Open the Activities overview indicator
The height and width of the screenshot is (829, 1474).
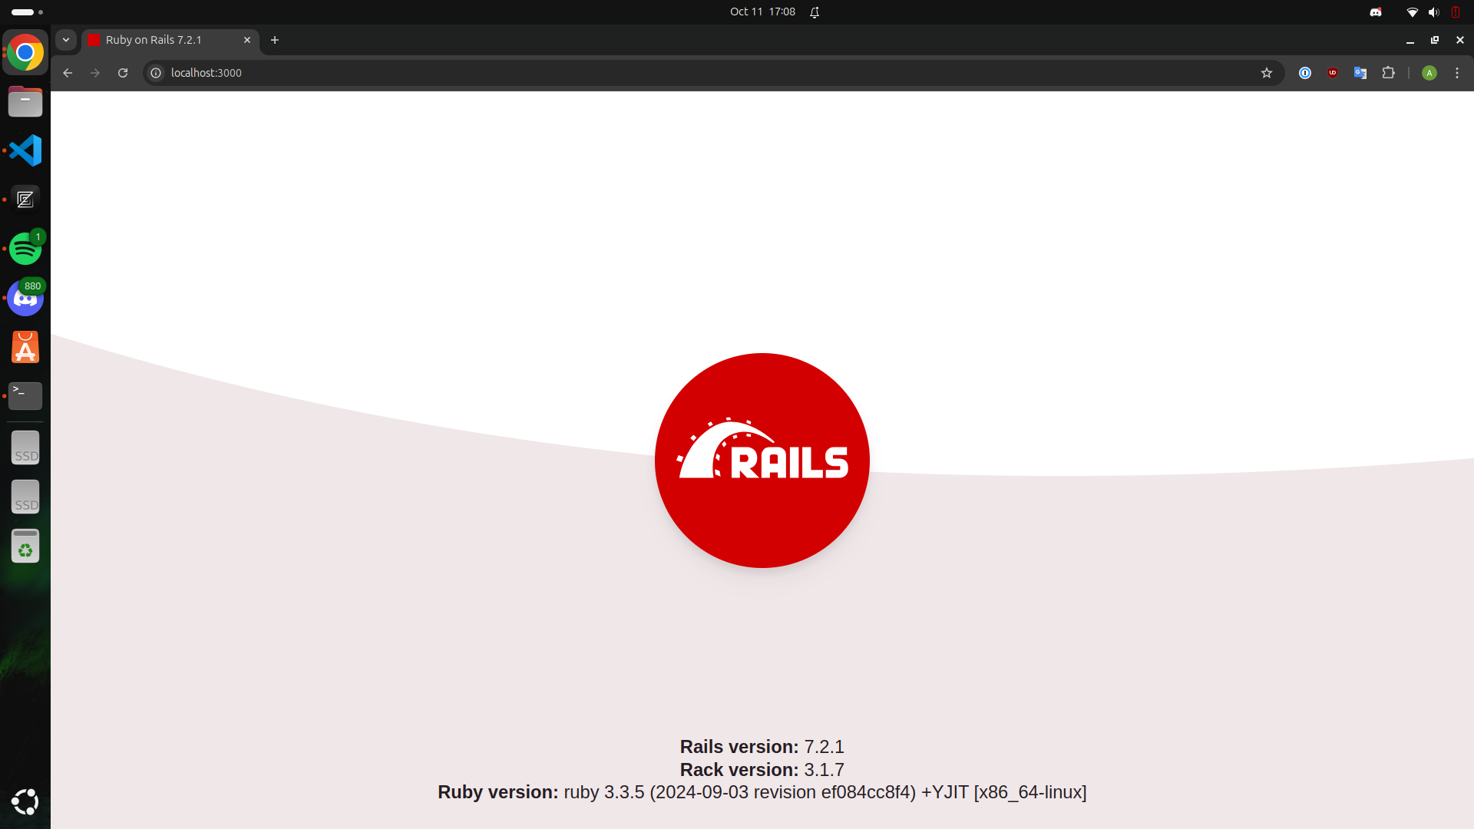click(x=27, y=12)
